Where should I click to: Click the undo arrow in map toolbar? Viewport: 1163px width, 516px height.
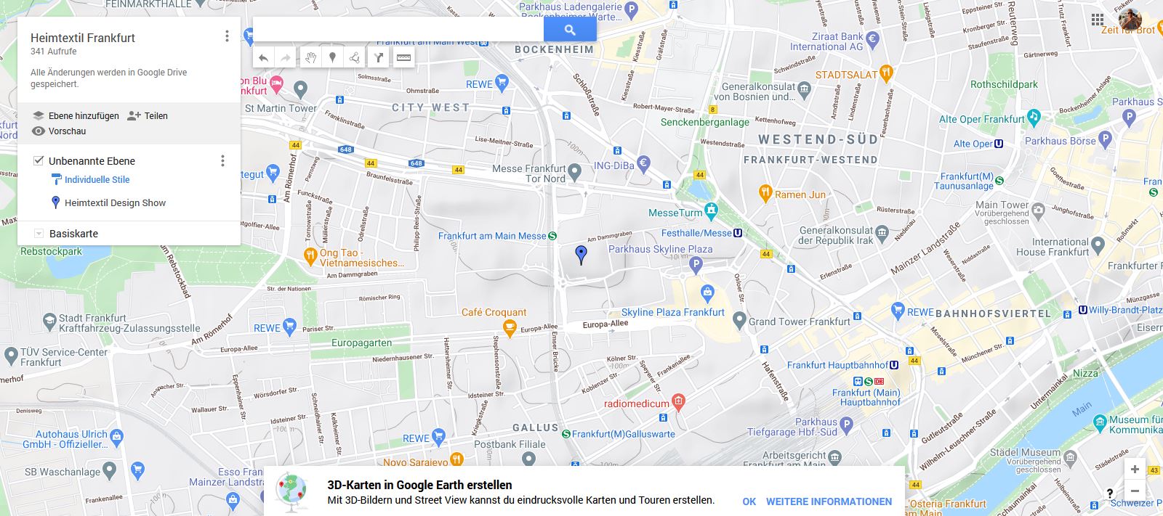[264, 58]
